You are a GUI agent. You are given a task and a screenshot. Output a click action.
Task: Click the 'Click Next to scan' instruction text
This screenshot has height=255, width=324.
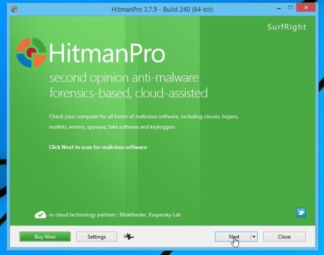coord(98,147)
